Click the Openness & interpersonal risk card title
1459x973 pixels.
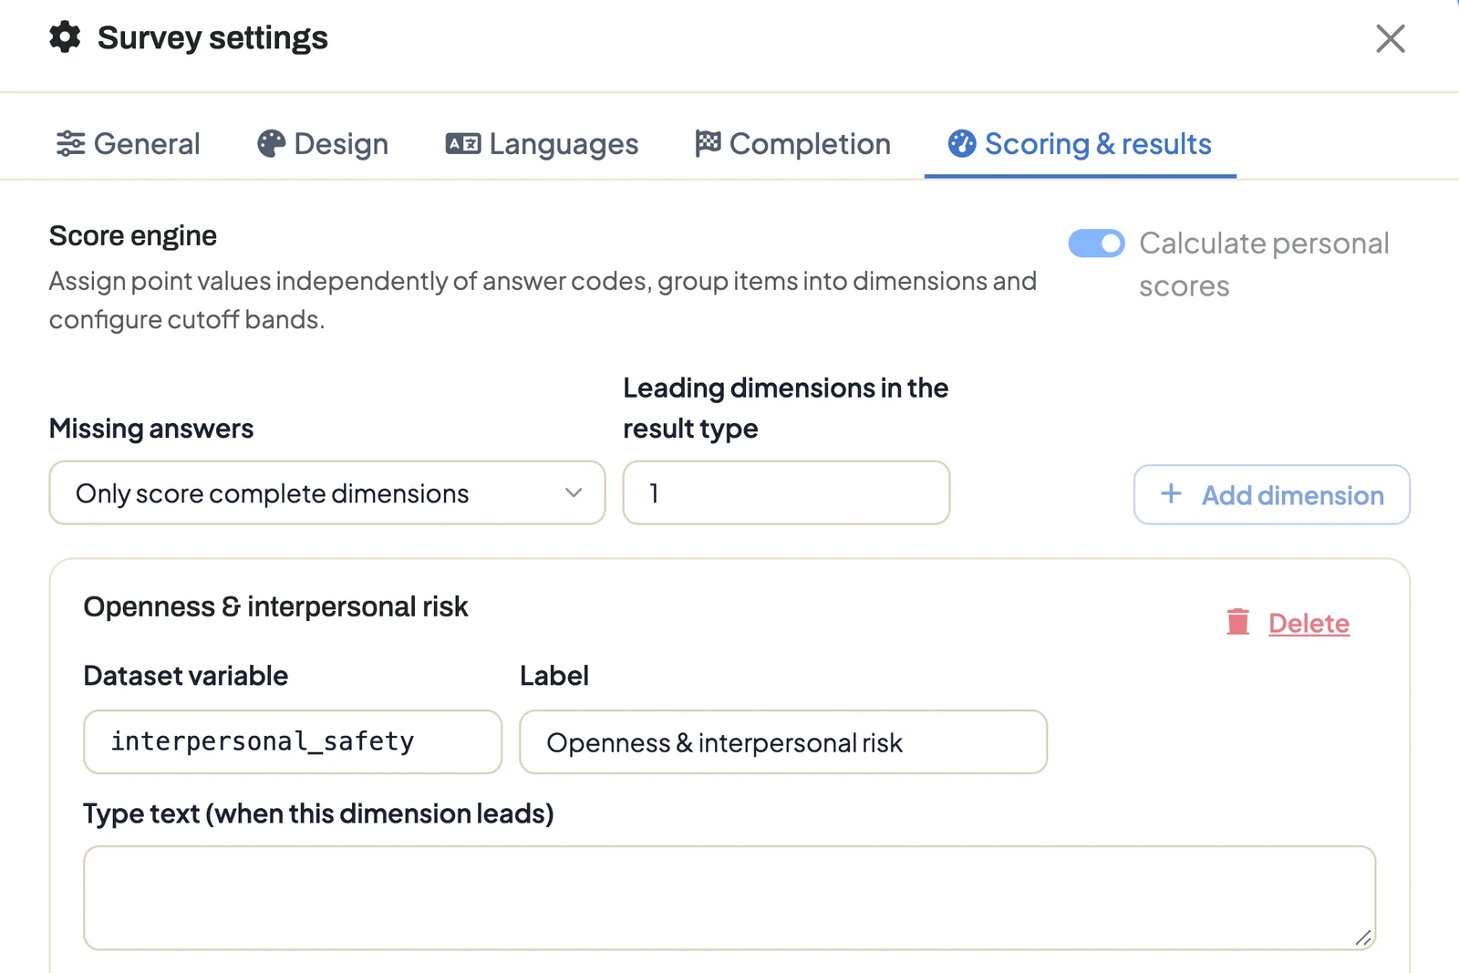(275, 606)
